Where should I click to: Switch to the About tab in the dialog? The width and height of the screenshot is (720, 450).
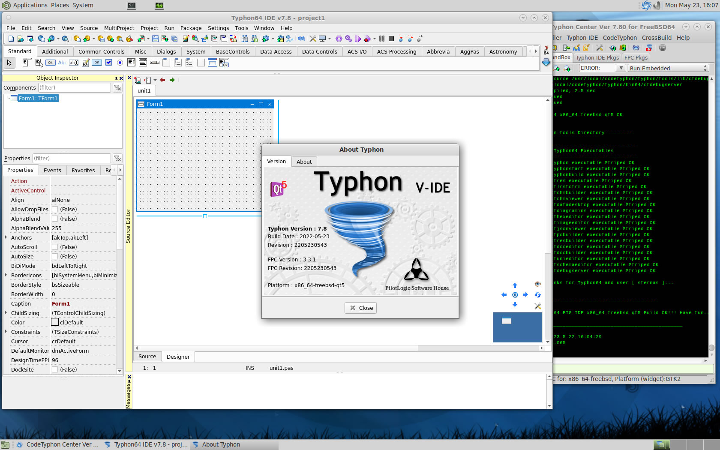pos(304,162)
